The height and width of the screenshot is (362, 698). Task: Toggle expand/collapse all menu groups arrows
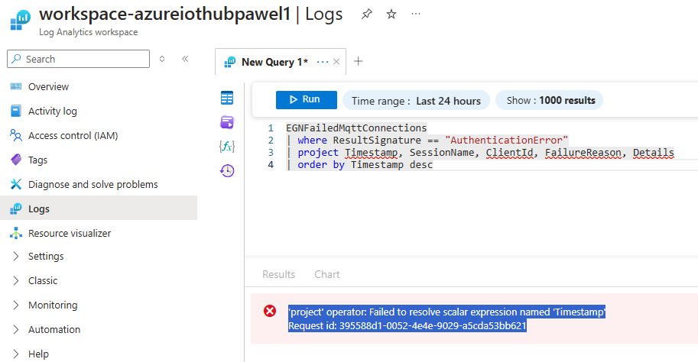[x=162, y=59]
